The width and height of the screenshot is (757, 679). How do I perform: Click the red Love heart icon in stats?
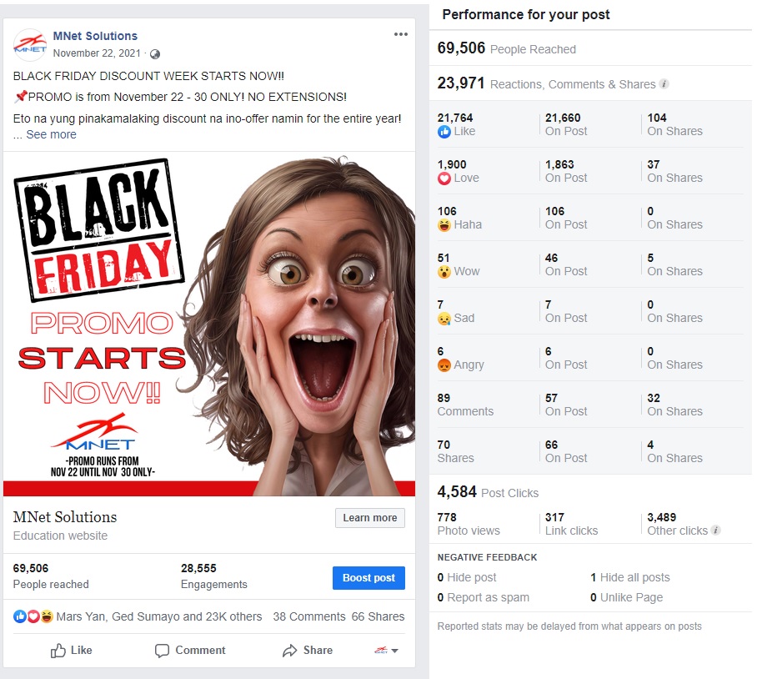[444, 179]
